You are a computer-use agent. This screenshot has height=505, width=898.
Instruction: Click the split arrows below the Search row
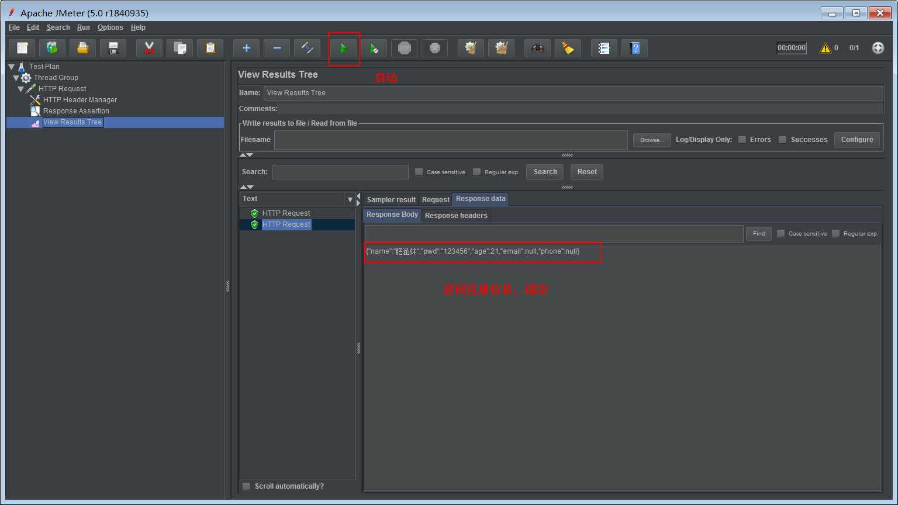pyautogui.click(x=247, y=187)
